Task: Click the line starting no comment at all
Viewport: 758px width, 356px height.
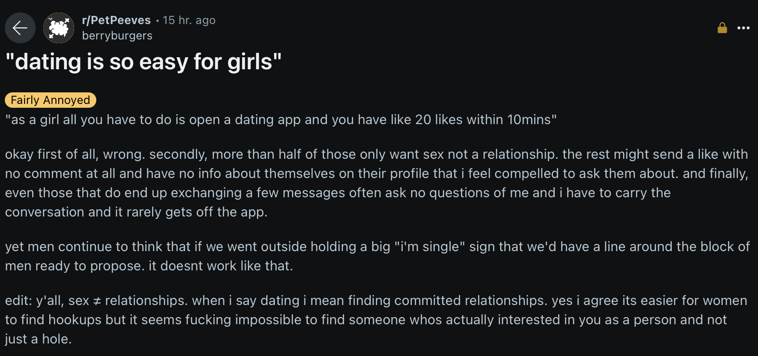Action: pos(377,174)
